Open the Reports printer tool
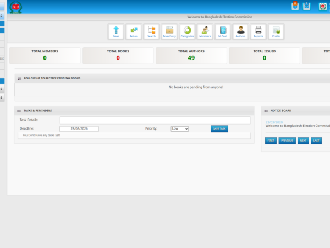 [258, 32]
